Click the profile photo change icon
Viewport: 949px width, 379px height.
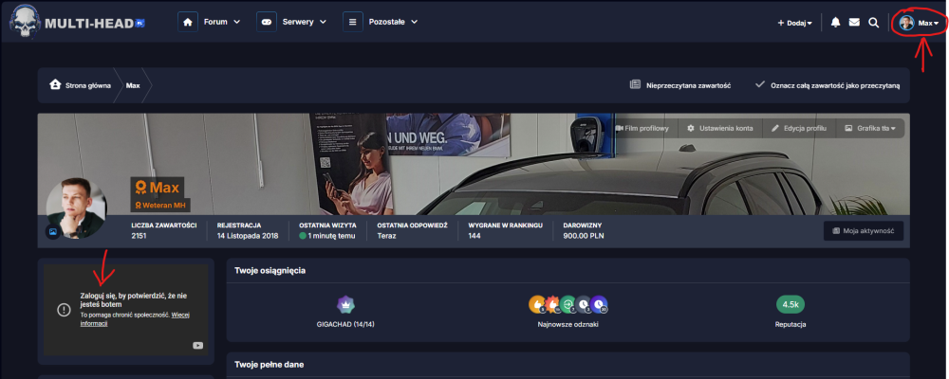click(x=53, y=230)
